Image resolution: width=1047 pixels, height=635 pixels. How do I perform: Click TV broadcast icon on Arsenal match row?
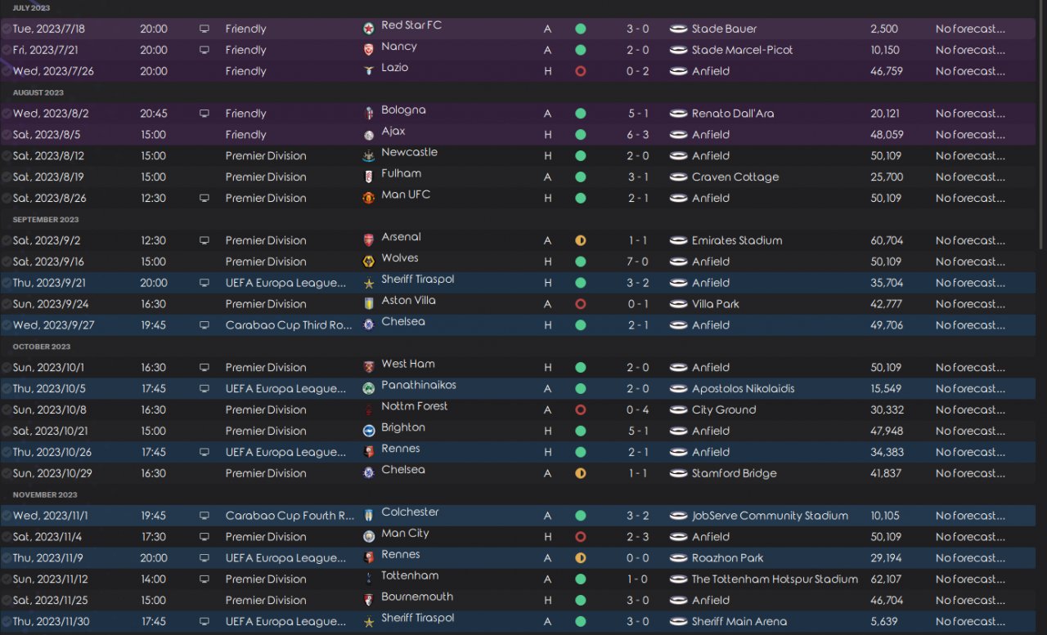tap(204, 240)
